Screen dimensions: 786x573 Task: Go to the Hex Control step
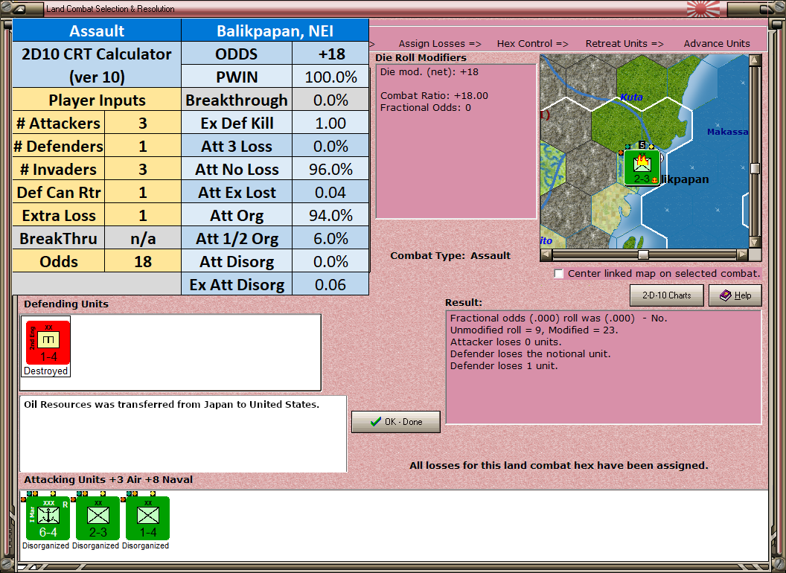[x=532, y=44]
